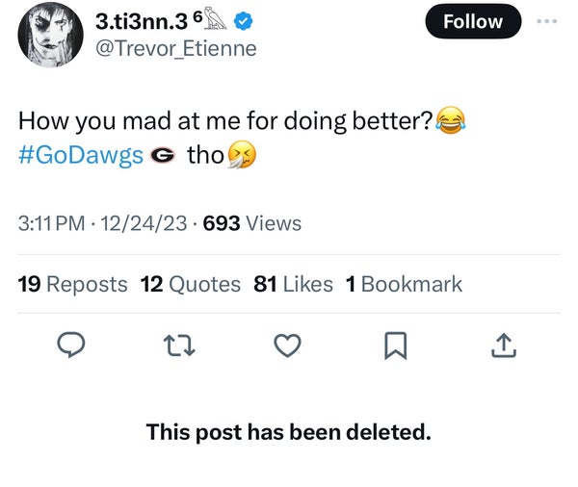View the profile avatar picture

click(51, 34)
